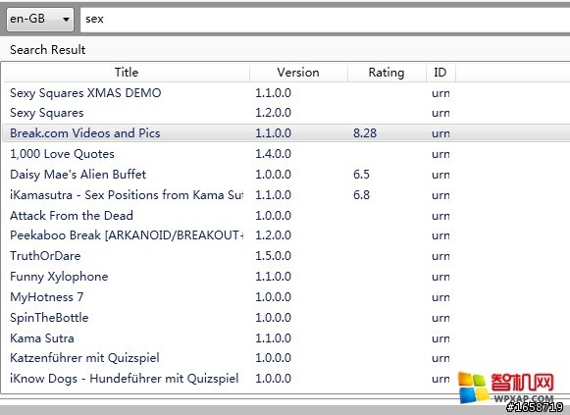Select row 'Daisy Mae's Alien Buffet'
Screen dimensions: 570x415
pyautogui.click(x=286, y=175)
